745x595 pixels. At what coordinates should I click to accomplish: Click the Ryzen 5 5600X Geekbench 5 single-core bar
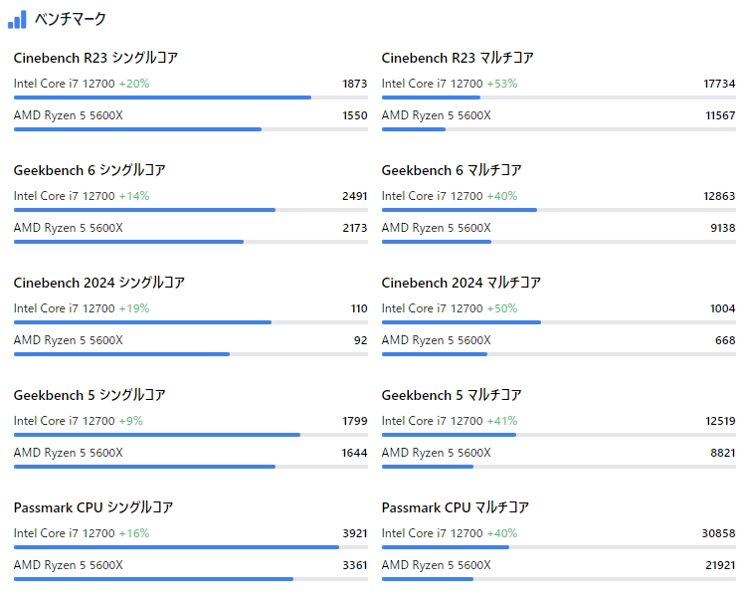click(144, 467)
